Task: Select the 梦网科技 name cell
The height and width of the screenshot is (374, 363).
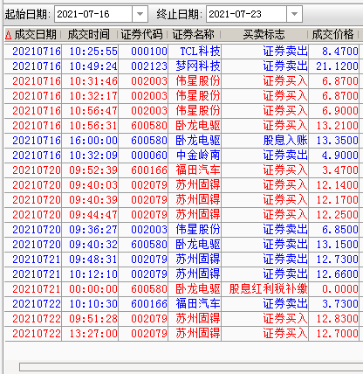Action: pyautogui.click(x=195, y=66)
